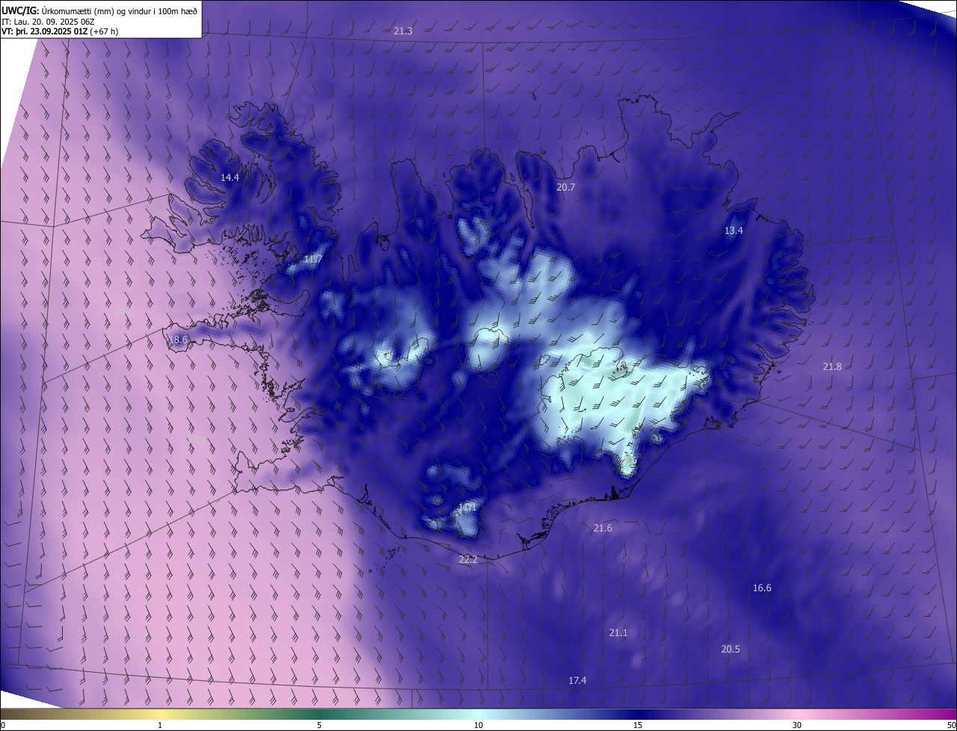Click the 16.6 value label
This screenshot has width=957, height=731.
pos(762,588)
